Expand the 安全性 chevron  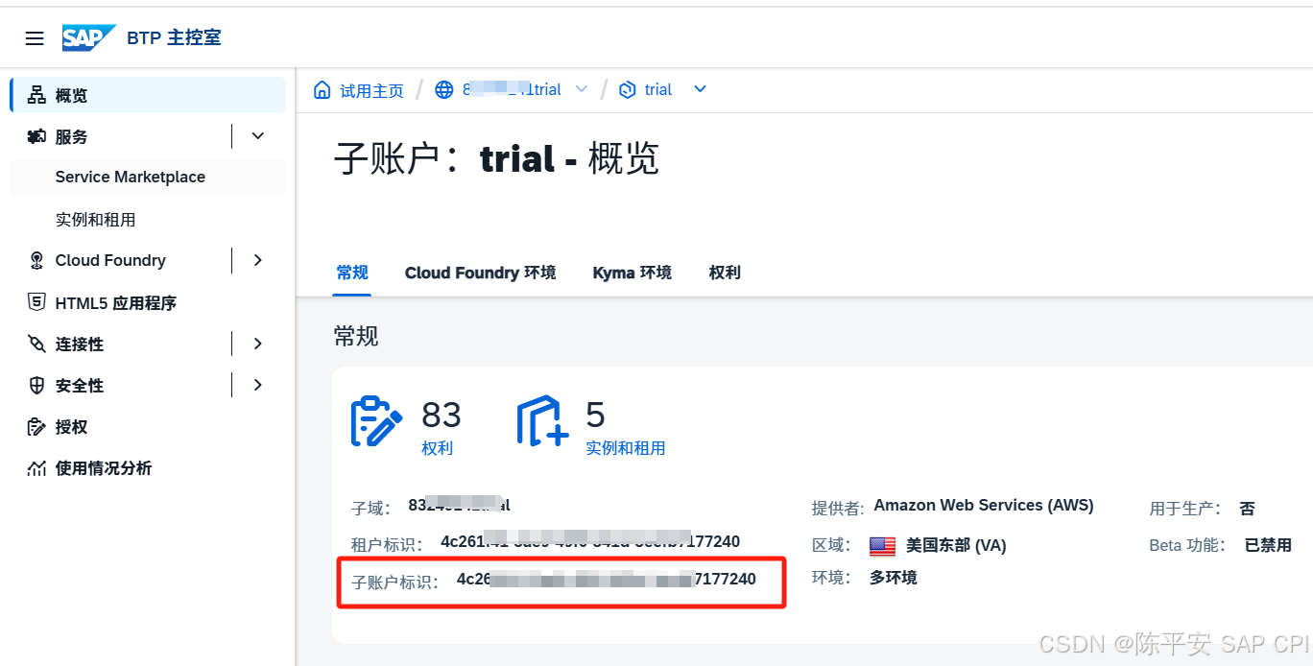(257, 385)
